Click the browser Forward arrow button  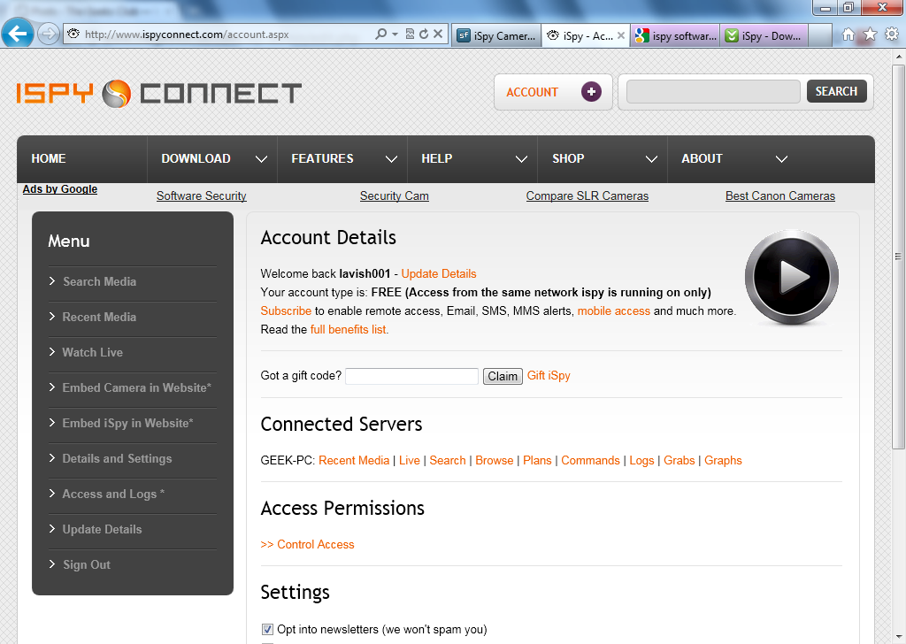point(49,34)
